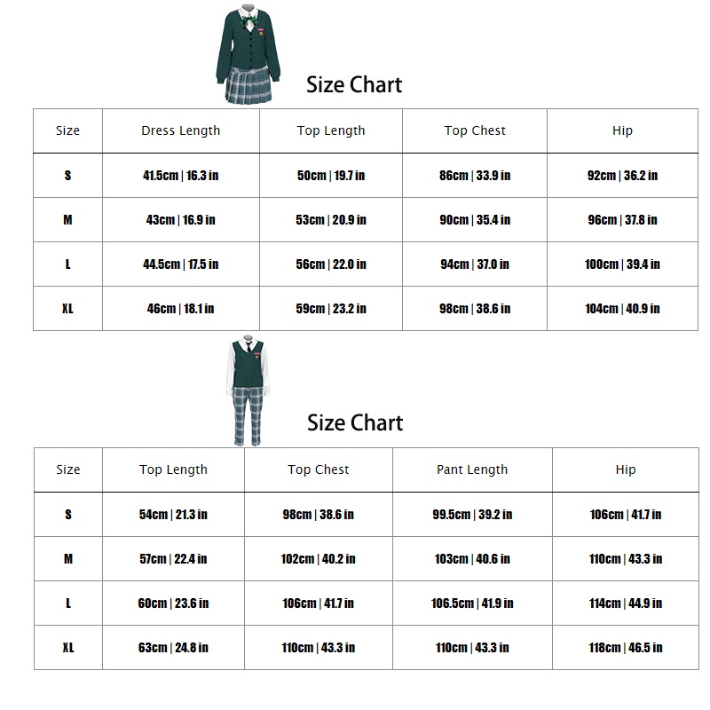Click the 94cm | 37.0 in cell
710x710 pixels.
(475, 264)
